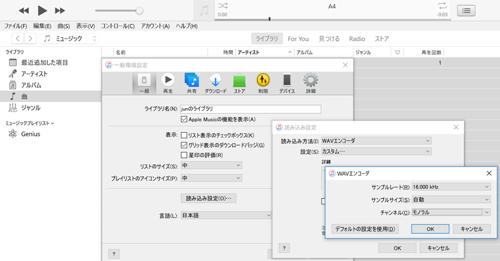Open the 制限 preferences pane

[263, 83]
